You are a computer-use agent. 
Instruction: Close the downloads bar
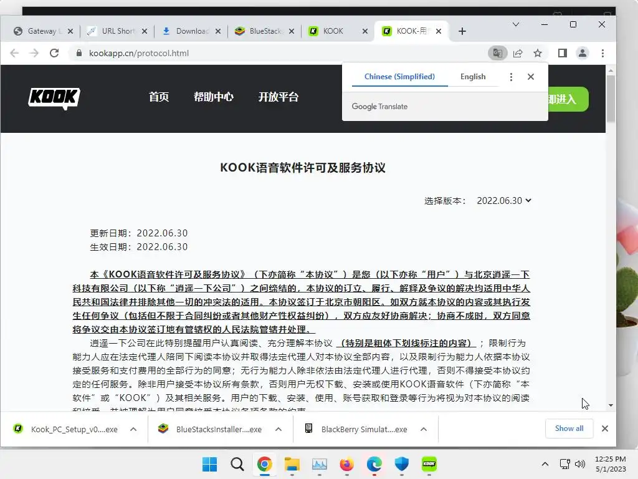pyautogui.click(x=604, y=428)
